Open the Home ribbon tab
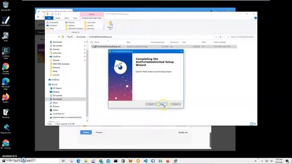This screenshot has height=164, width=292. (x=58, y=18)
